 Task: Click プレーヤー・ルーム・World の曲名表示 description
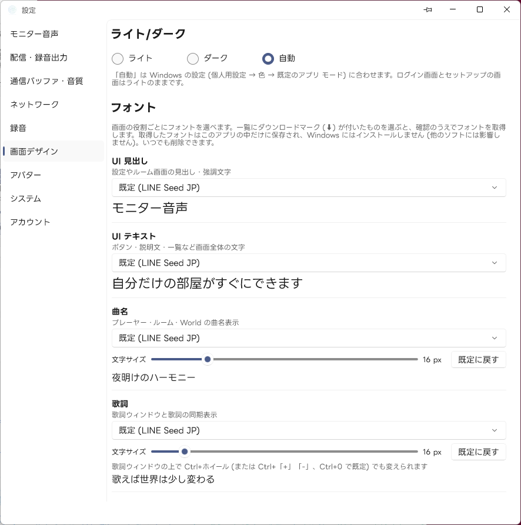pyautogui.click(x=175, y=323)
